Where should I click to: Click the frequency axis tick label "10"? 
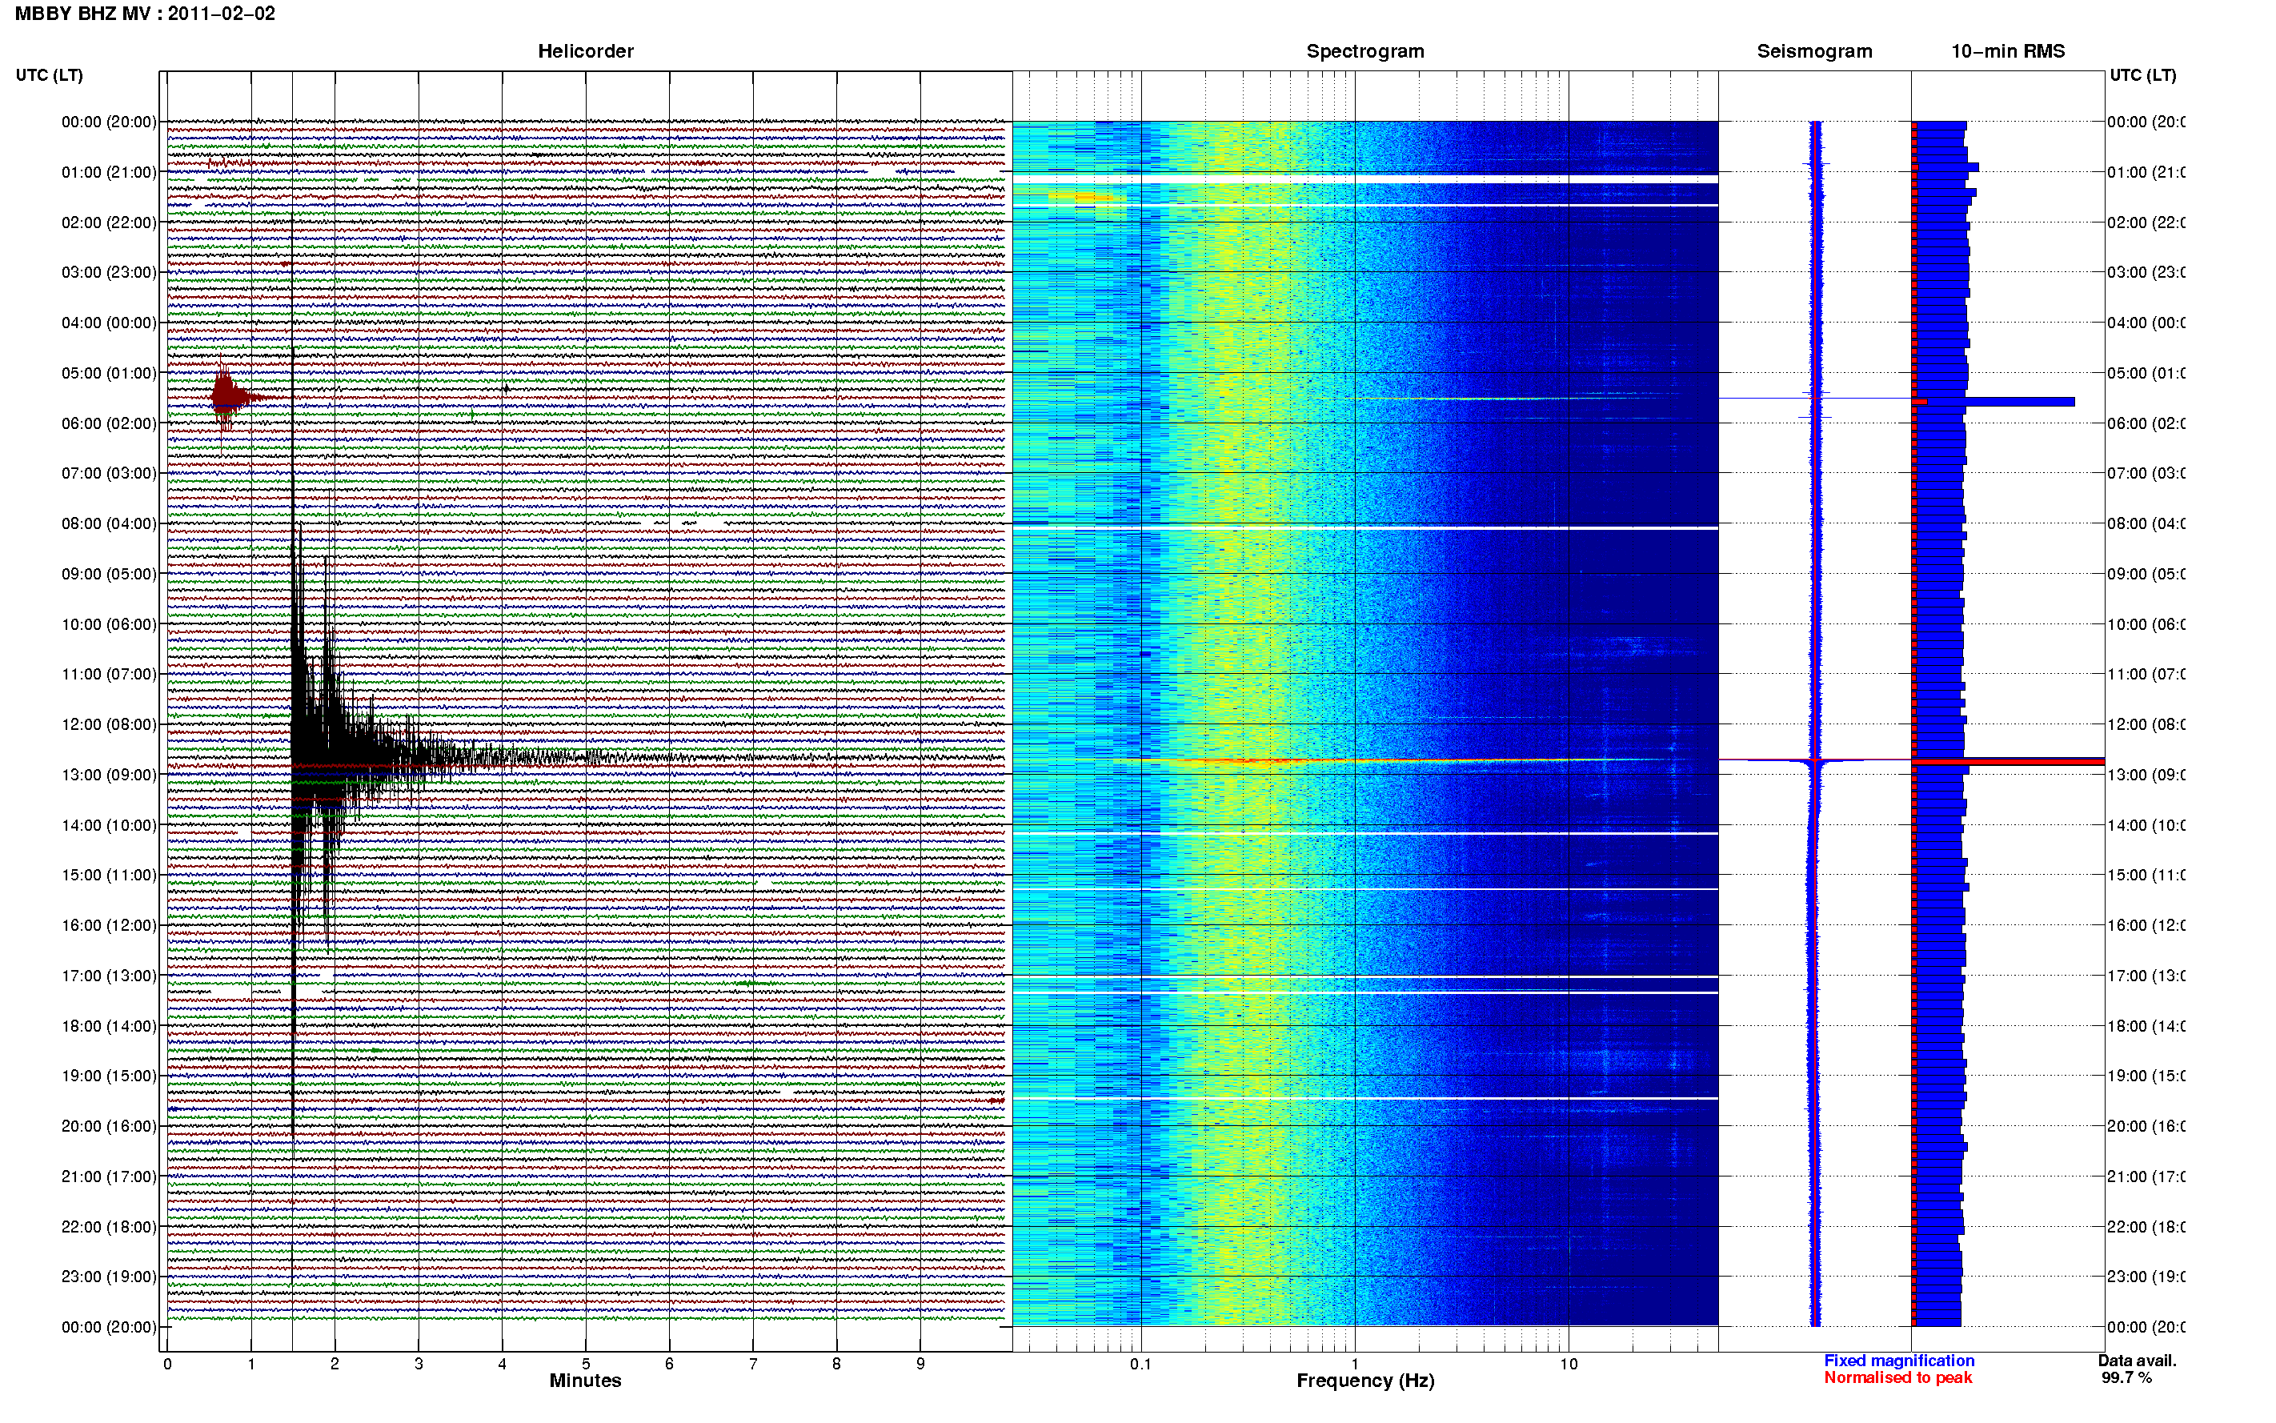point(1569,1364)
